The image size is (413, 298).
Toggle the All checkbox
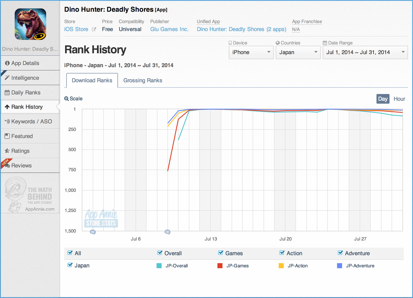point(70,253)
